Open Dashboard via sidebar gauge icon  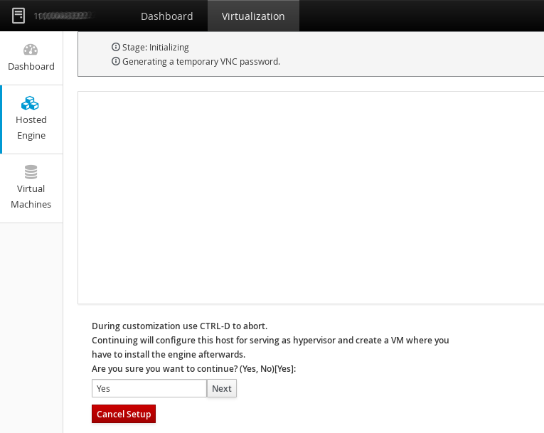tap(31, 50)
